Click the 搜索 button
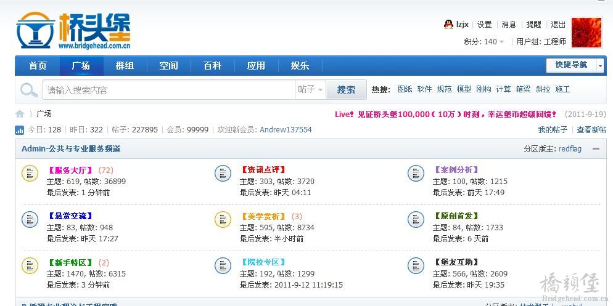The image size is (613, 306). (x=347, y=90)
